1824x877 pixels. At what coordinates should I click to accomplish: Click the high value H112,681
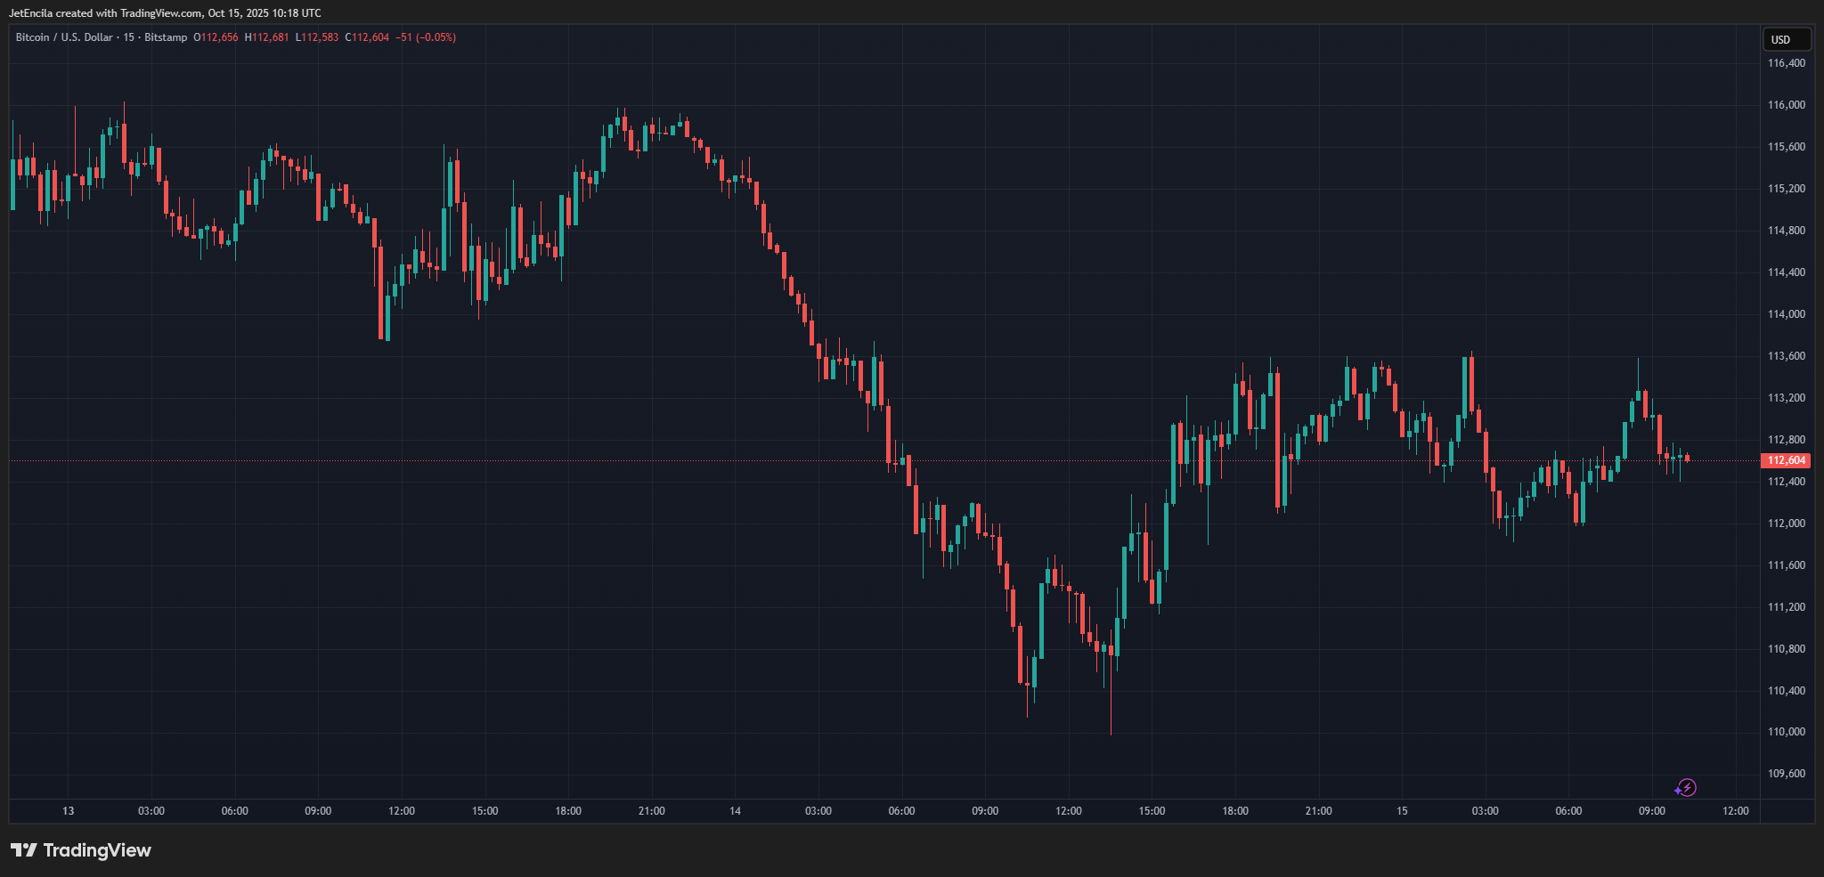[x=266, y=37]
